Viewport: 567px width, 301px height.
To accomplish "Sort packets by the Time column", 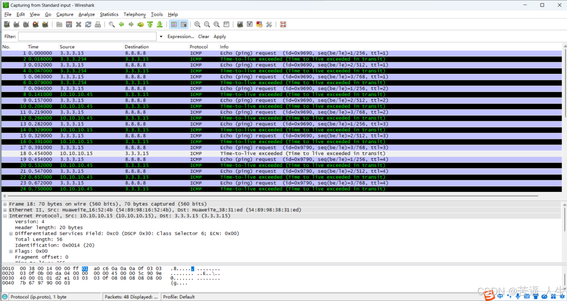I will pyautogui.click(x=43, y=47).
